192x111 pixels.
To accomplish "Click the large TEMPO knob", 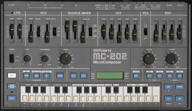I will [66, 59].
